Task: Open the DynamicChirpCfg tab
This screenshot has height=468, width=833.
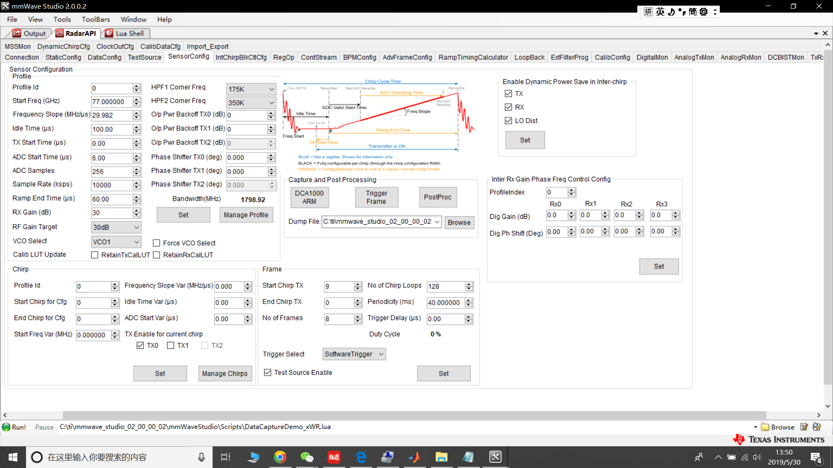Action: pos(64,46)
